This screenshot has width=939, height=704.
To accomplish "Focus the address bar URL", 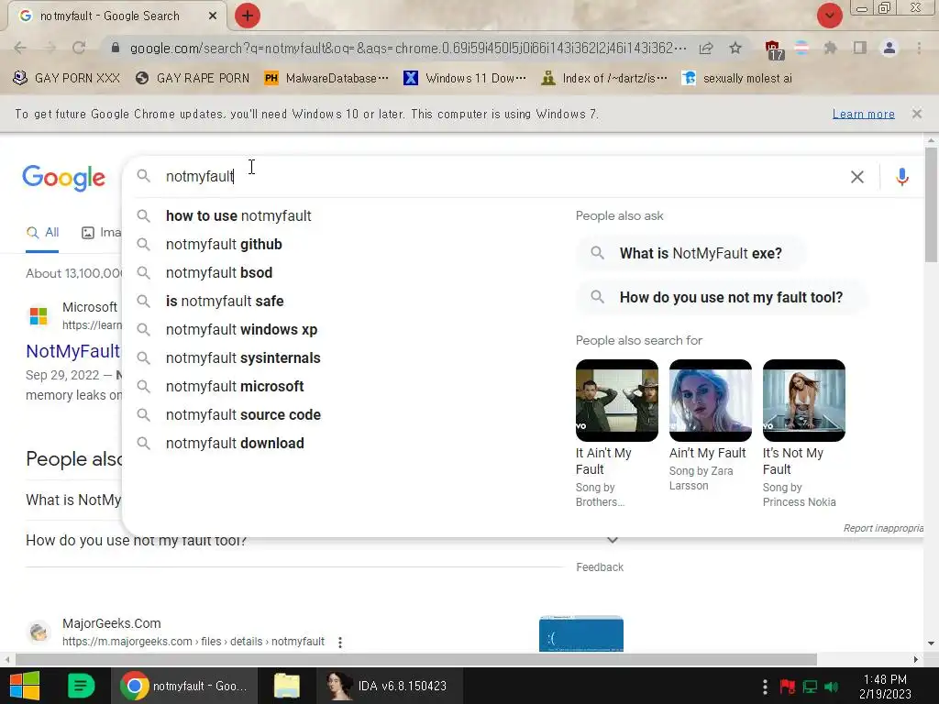I will pyautogui.click(x=408, y=48).
